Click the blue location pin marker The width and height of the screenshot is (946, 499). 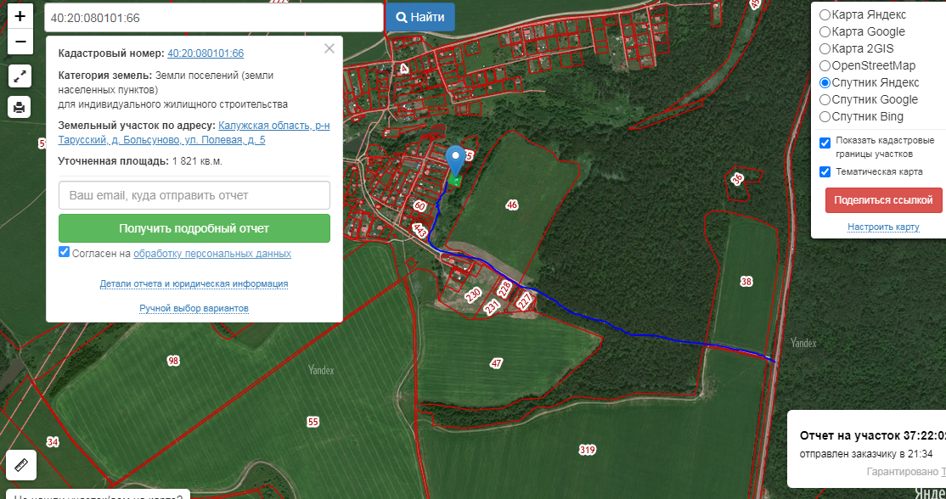tap(455, 160)
